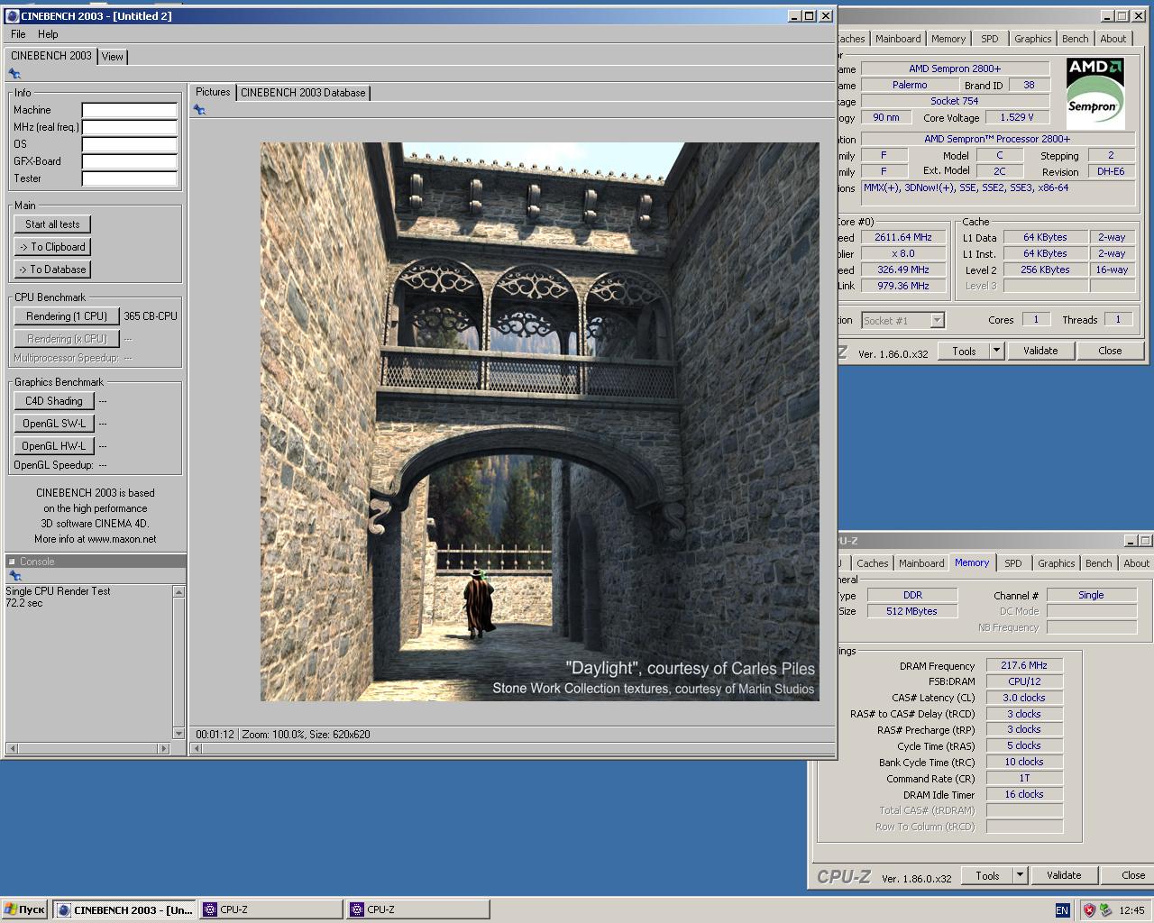Viewport: 1154px width, 923px height.
Task: Click Tools button in upper CPU-Z window
Action: click(x=965, y=351)
